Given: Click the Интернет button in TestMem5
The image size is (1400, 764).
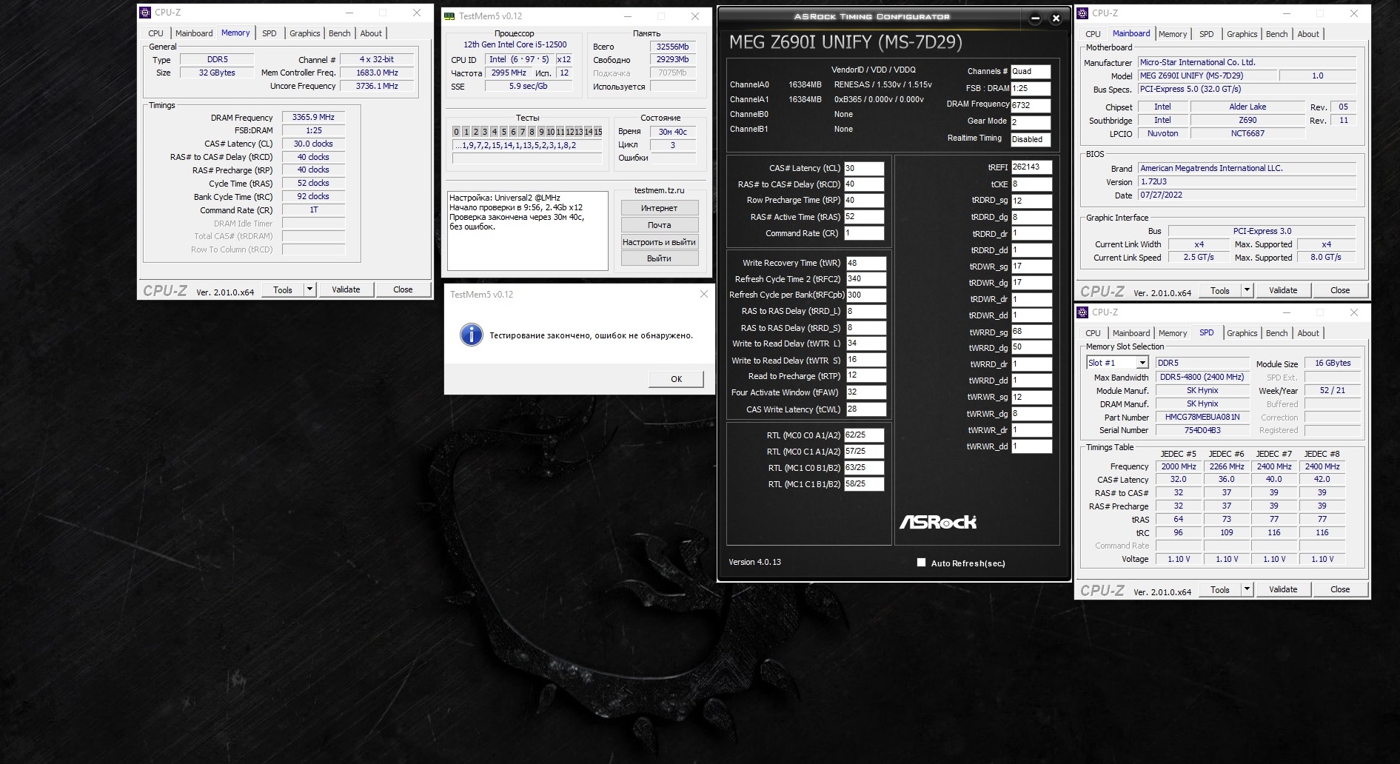Looking at the screenshot, I should coord(659,208).
